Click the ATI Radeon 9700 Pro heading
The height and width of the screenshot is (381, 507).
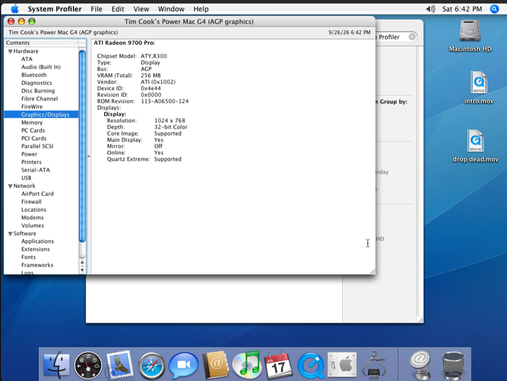click(124, 43)
